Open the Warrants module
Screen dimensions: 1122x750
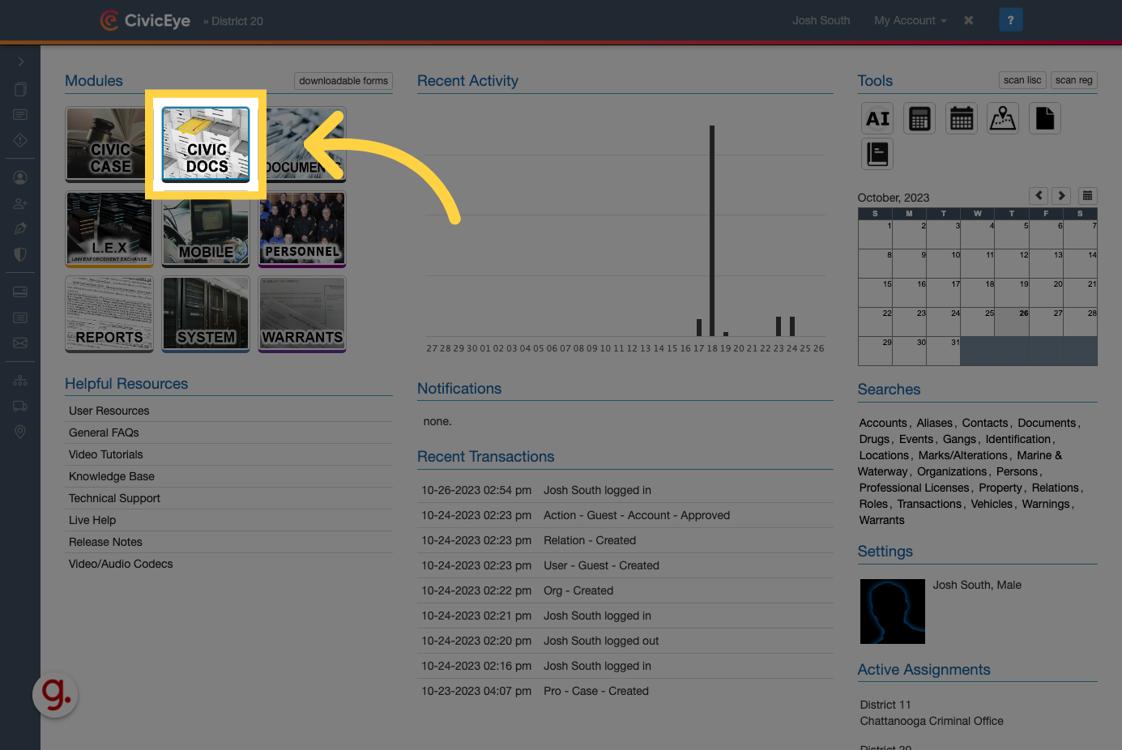pyautogui.click(x=302, y=314)
